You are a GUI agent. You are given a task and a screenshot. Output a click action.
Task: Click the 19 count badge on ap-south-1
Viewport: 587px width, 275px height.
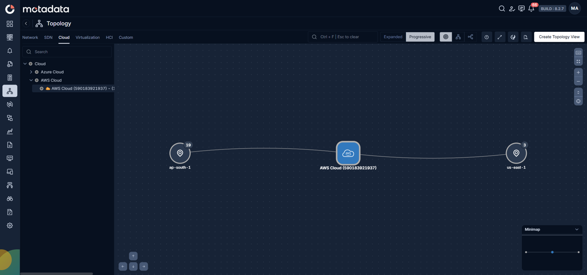pos(188,145)
